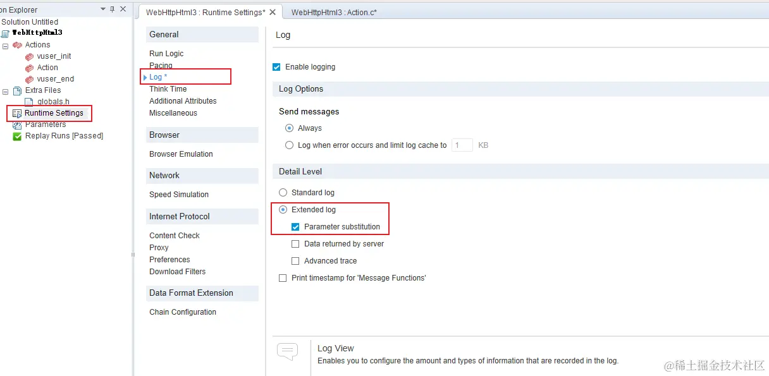Select the vuser_init action icon
Viewport: 769px width, 376px height.
pos(29,56)
